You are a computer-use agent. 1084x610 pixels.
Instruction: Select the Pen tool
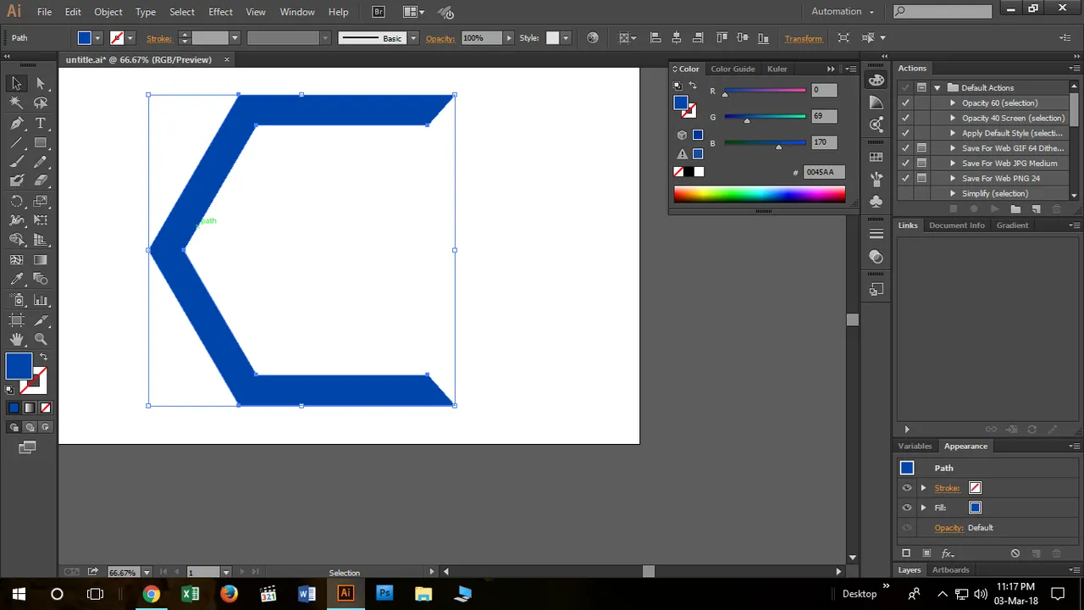pos(16,123)
